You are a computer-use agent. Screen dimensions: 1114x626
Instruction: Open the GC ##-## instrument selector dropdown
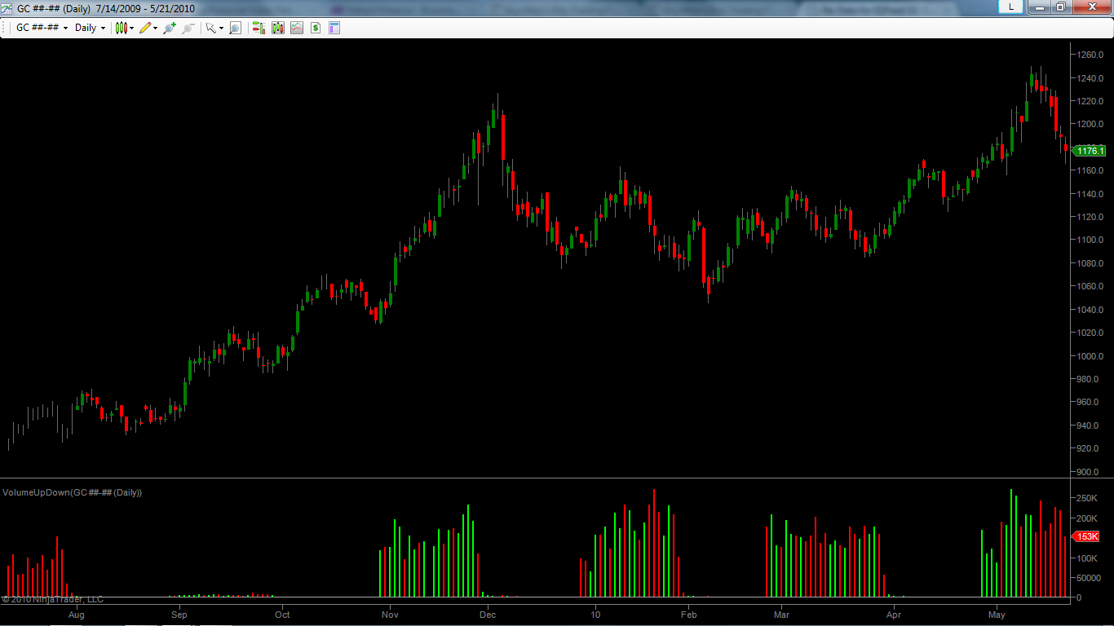tap(42, 28)
